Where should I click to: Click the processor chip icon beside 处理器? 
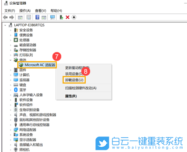click(16, 40)
